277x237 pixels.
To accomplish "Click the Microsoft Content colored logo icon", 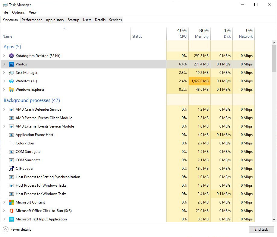I will [11, 202].
